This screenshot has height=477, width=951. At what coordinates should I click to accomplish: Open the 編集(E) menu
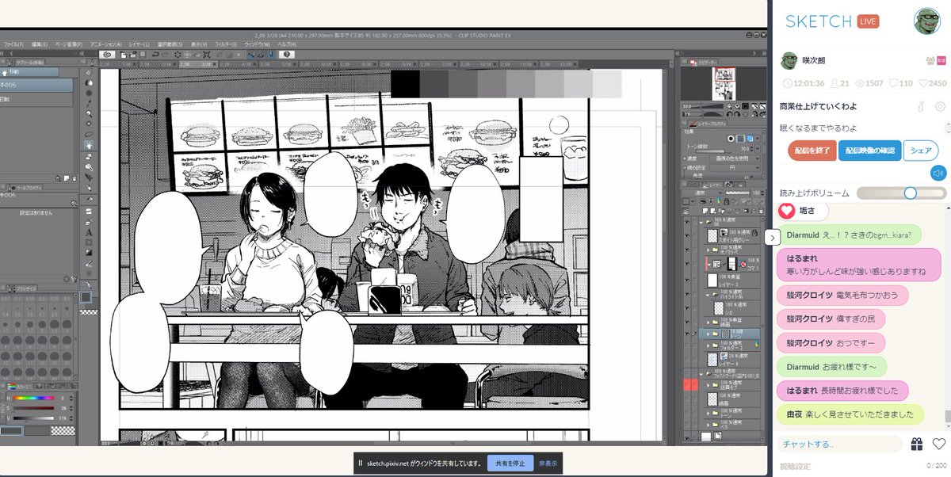tap(39, 44)
